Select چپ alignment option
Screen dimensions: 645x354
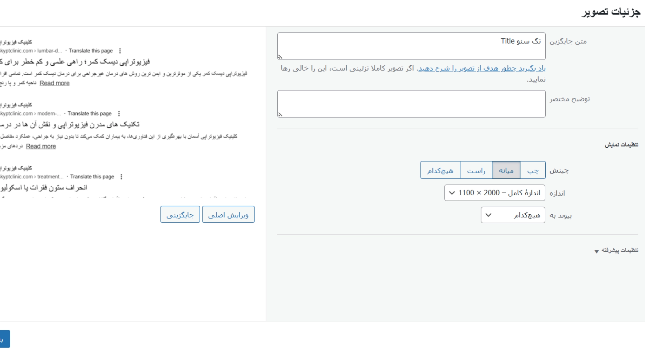click(533, 171)
